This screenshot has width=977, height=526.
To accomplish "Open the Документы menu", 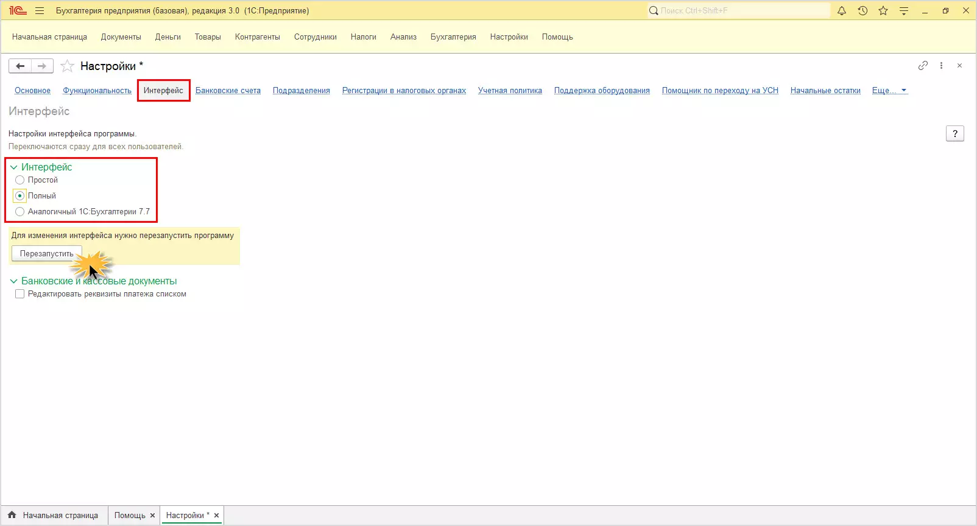I will coord(121,37).
